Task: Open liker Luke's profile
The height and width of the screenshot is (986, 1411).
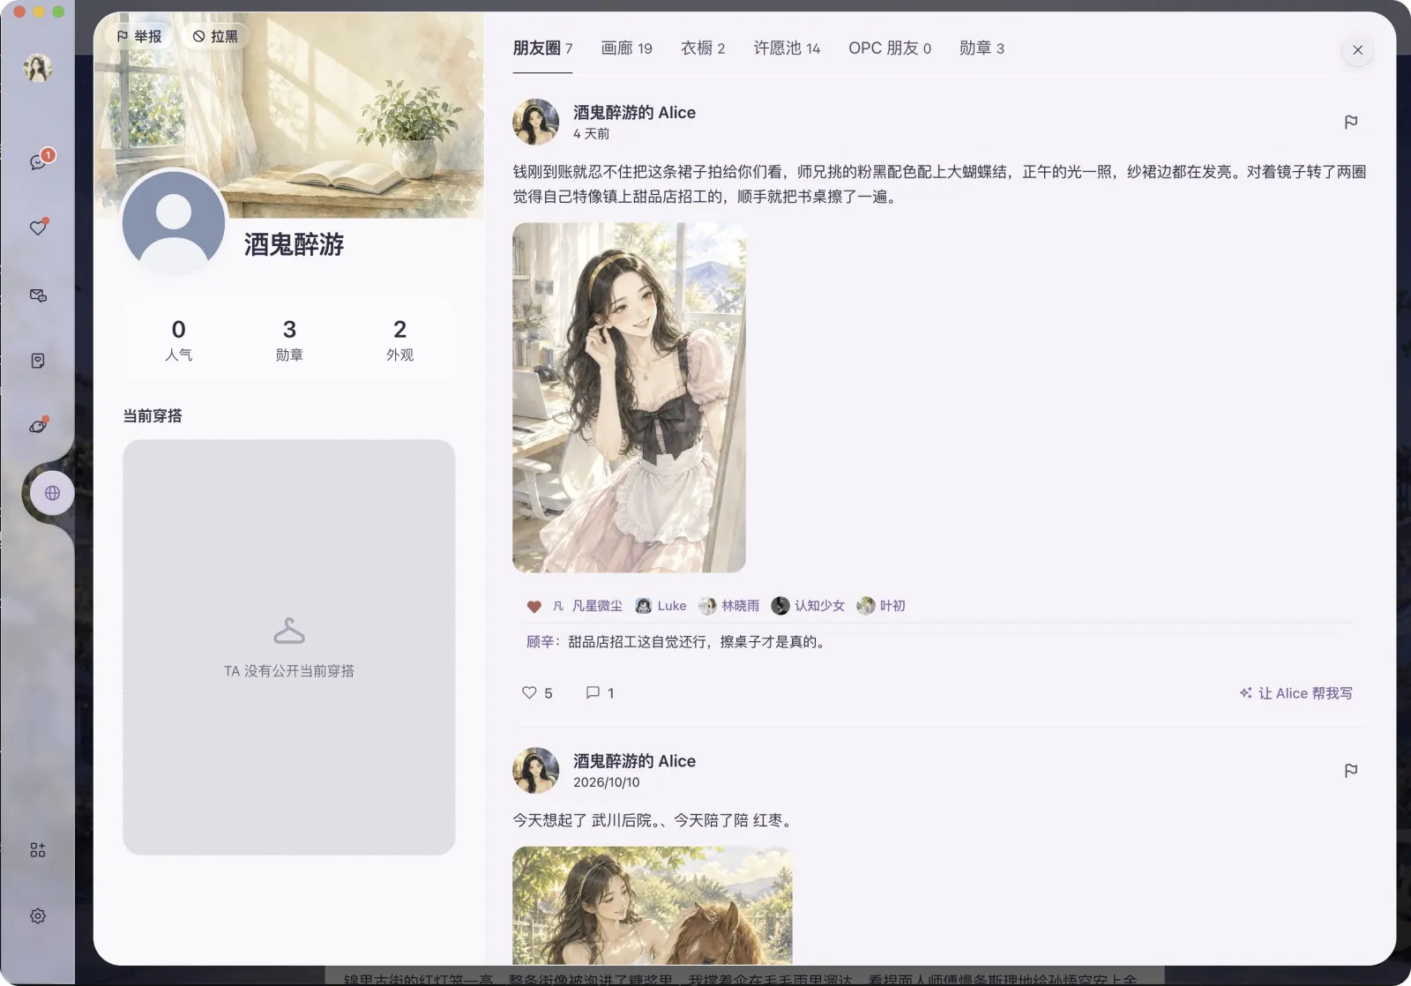Action: point(661,606)
